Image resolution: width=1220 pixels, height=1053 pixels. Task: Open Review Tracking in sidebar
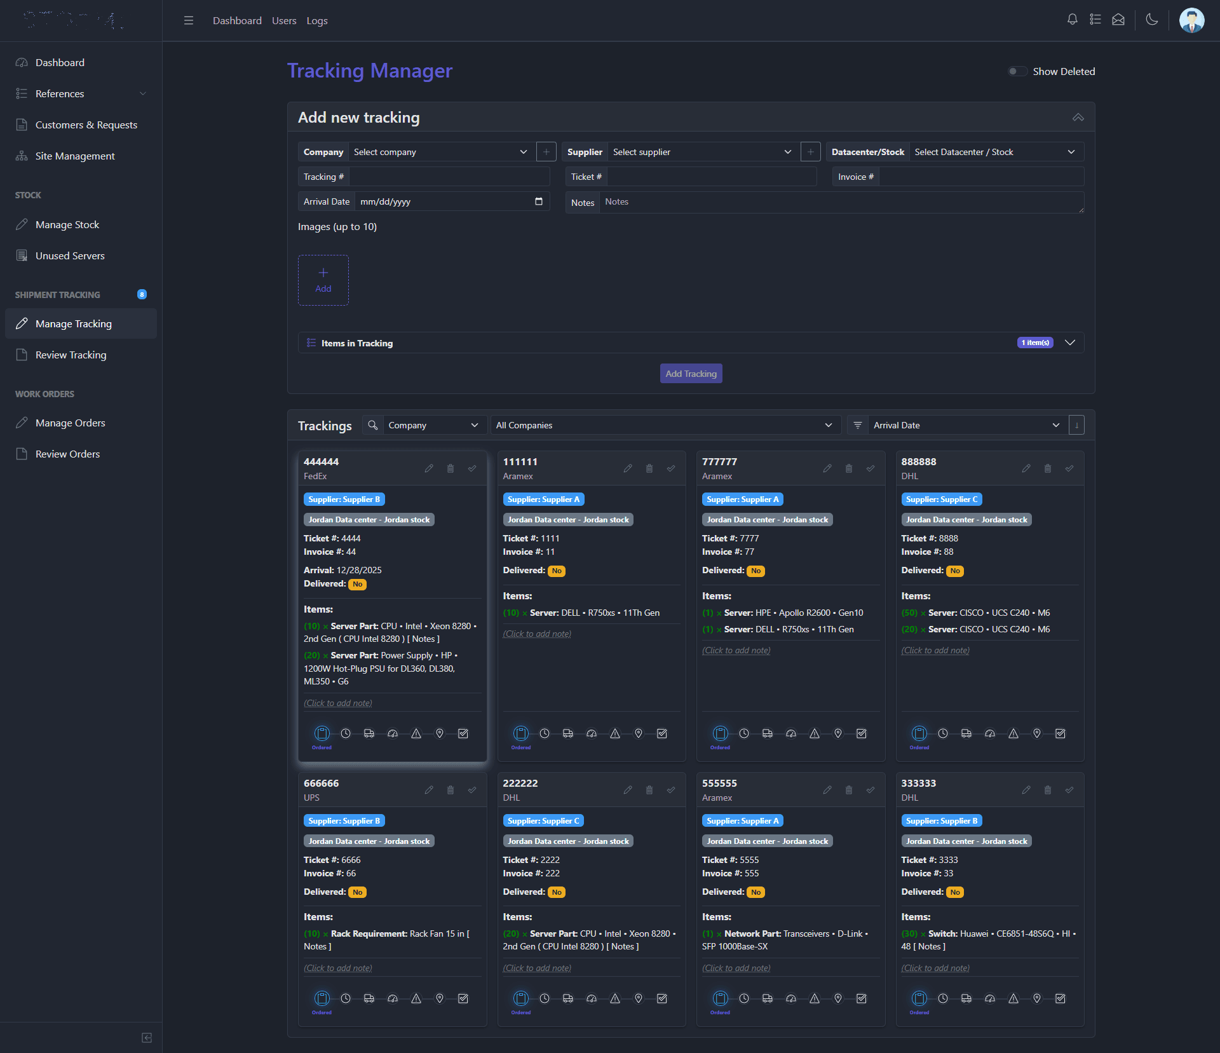click(x=81, y=355)
